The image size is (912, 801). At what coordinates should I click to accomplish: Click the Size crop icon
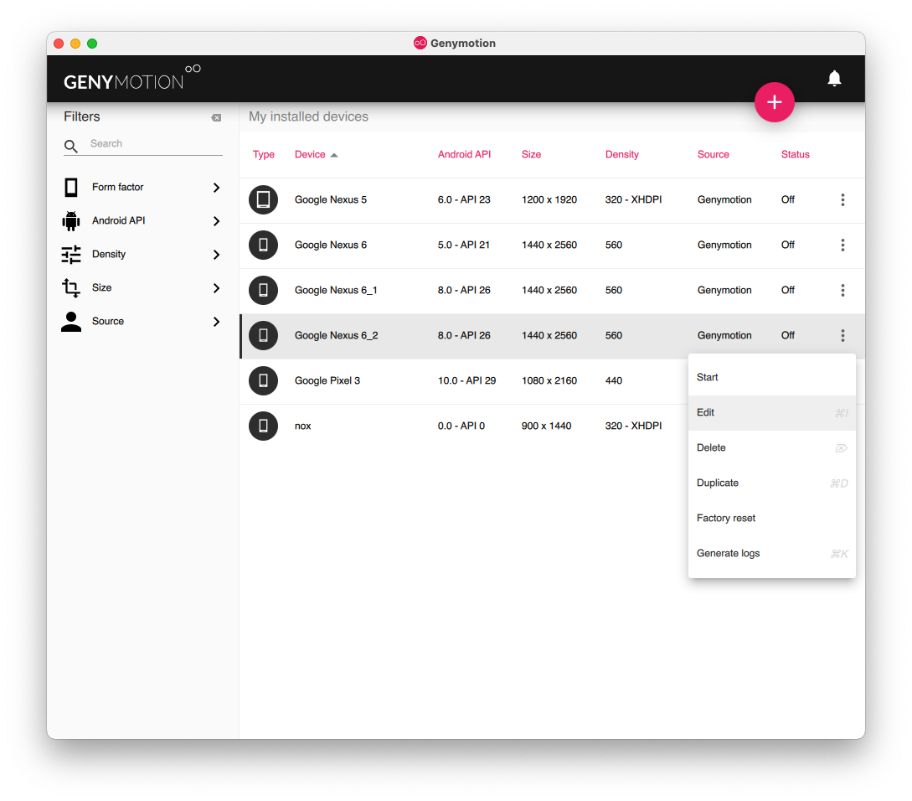pos(71,287)
